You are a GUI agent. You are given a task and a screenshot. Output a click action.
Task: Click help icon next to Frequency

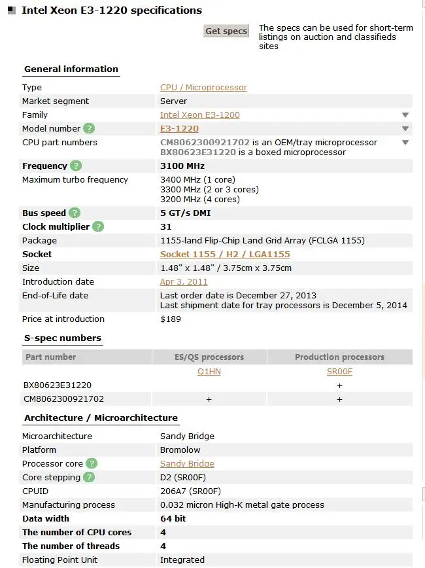(x=76, y=166)
